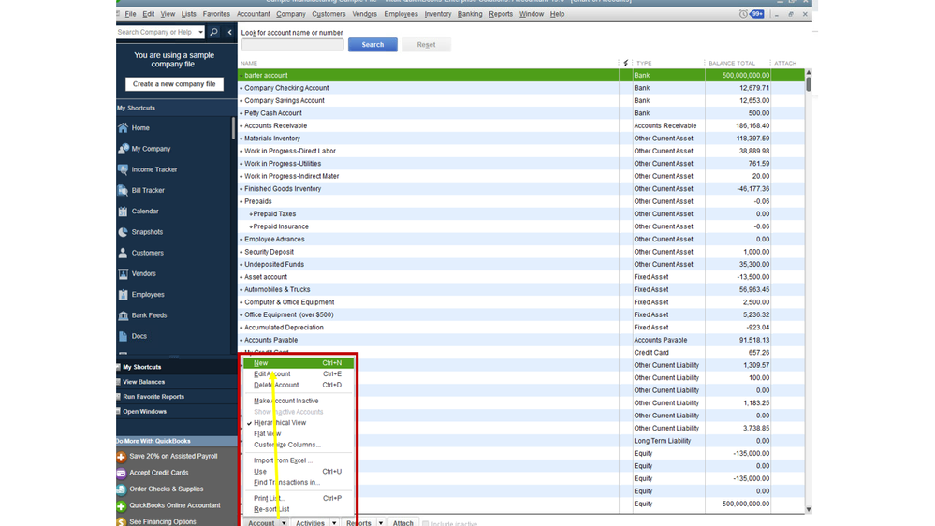Image resolution: width=935 pixels, height=526 pixels.
Task: Open the Customers shortcut icon
Action: [x=123, y=253]
